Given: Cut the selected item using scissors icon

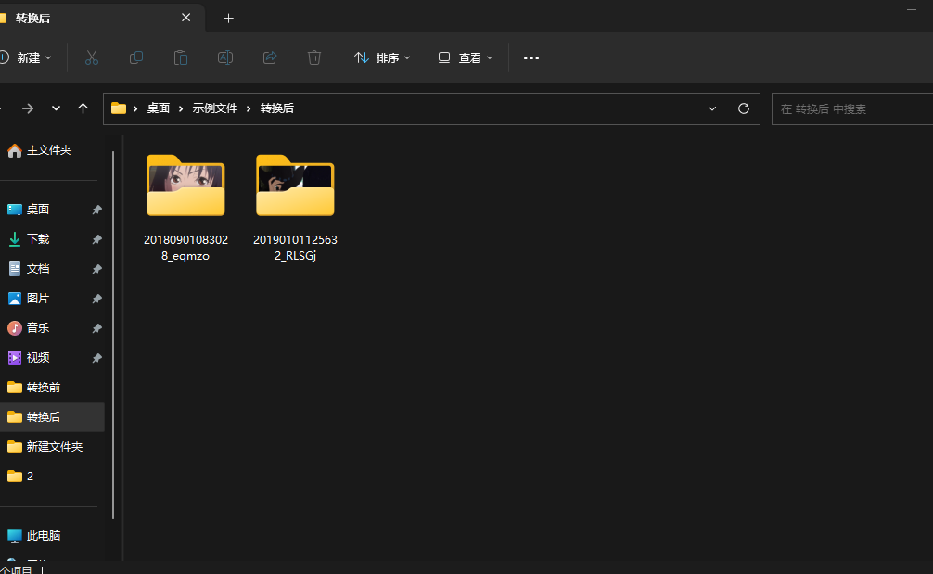Looking at the screenshot, I should pos(91,57).
